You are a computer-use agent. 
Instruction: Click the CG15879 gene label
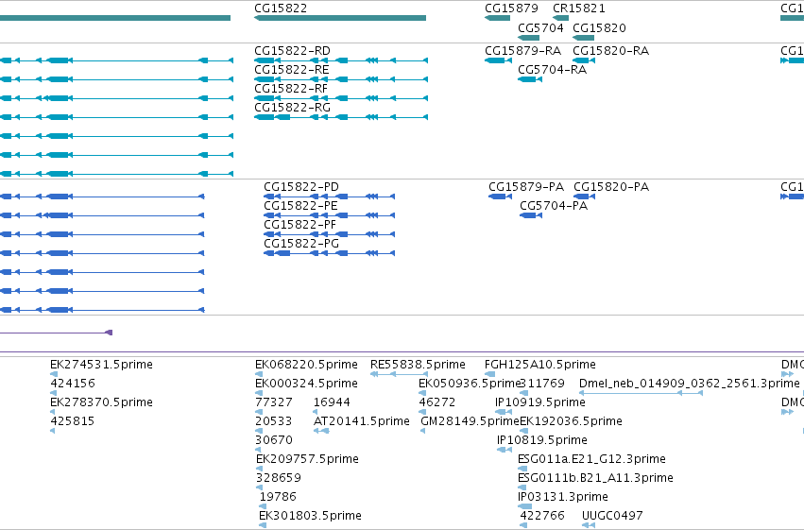(511, 9)
